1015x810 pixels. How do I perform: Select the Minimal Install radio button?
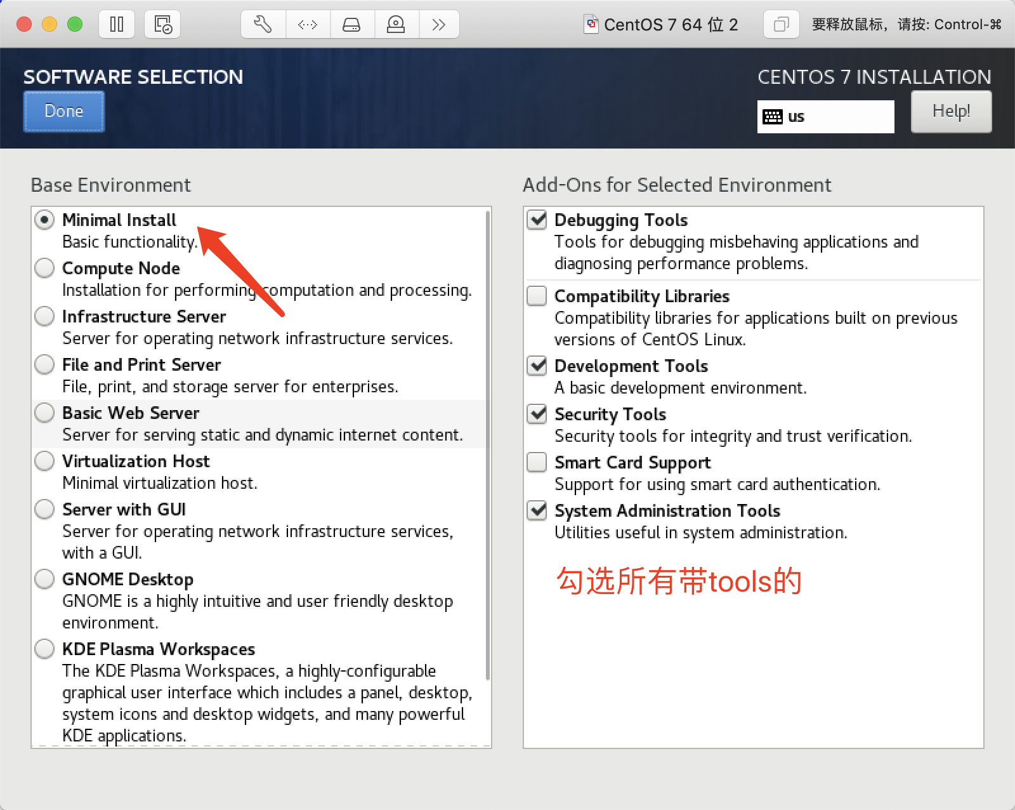coord(44,220)
